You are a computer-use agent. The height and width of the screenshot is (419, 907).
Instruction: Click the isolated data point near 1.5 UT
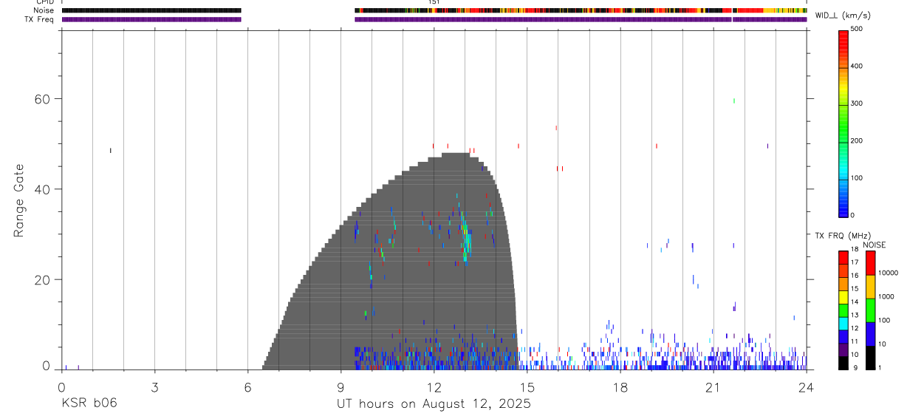110,150
